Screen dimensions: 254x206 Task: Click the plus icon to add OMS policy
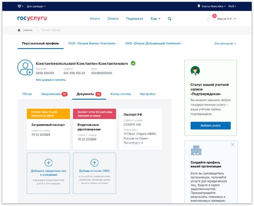(94, 163)
